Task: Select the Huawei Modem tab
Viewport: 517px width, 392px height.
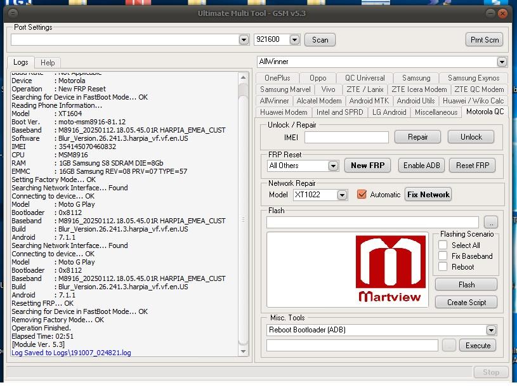Action: (x=284, y=112)
